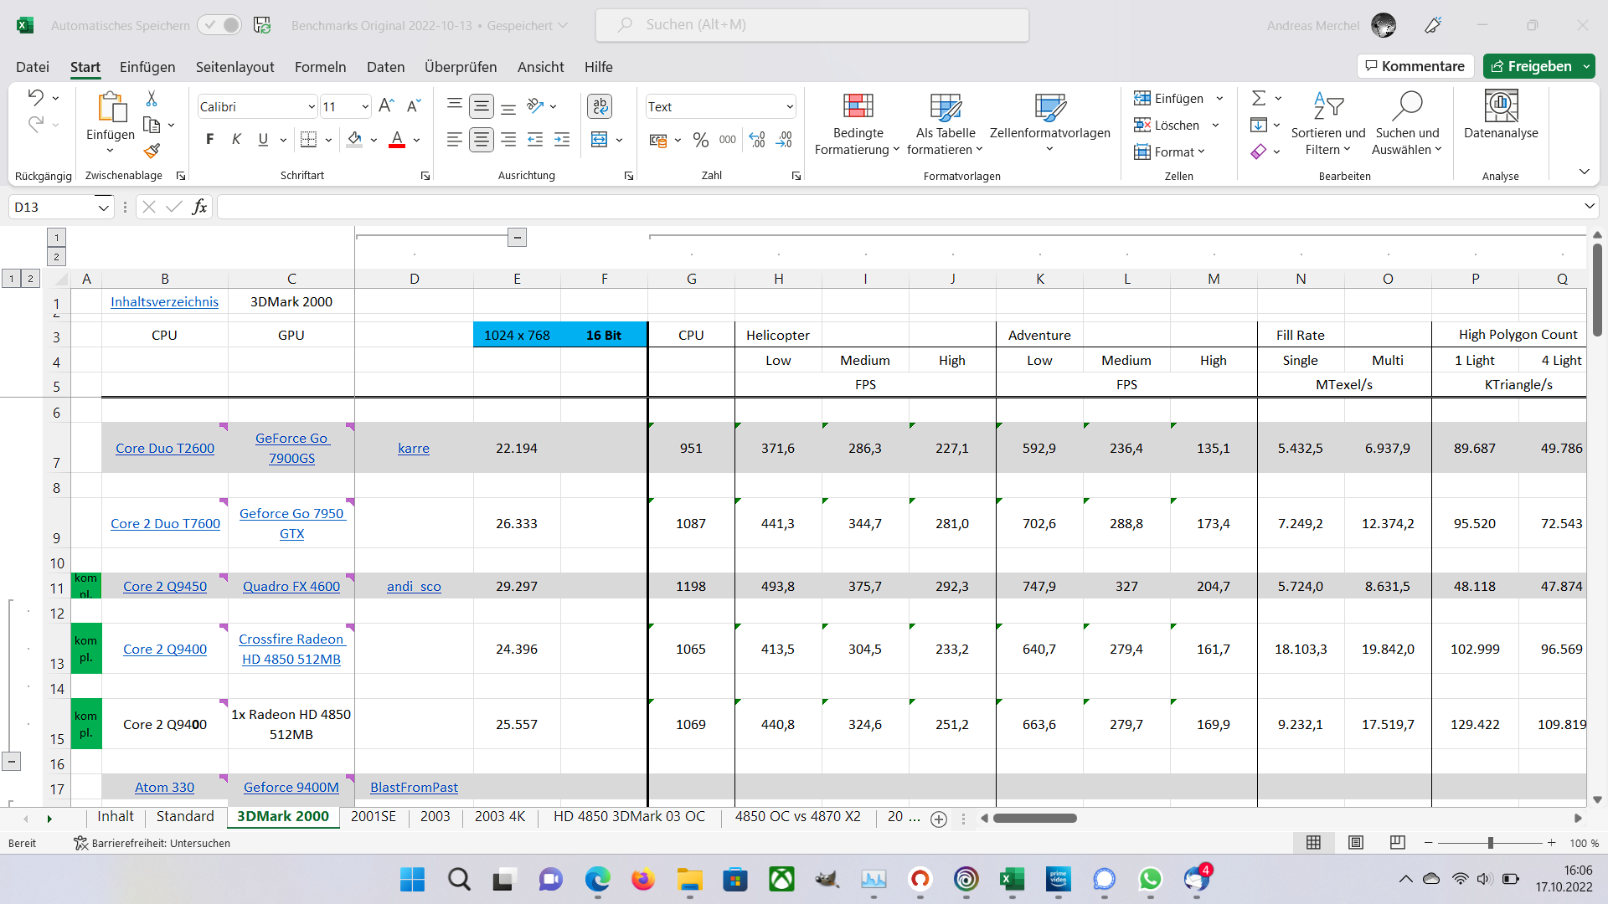Toggle bold formatting button

[209, 139]
